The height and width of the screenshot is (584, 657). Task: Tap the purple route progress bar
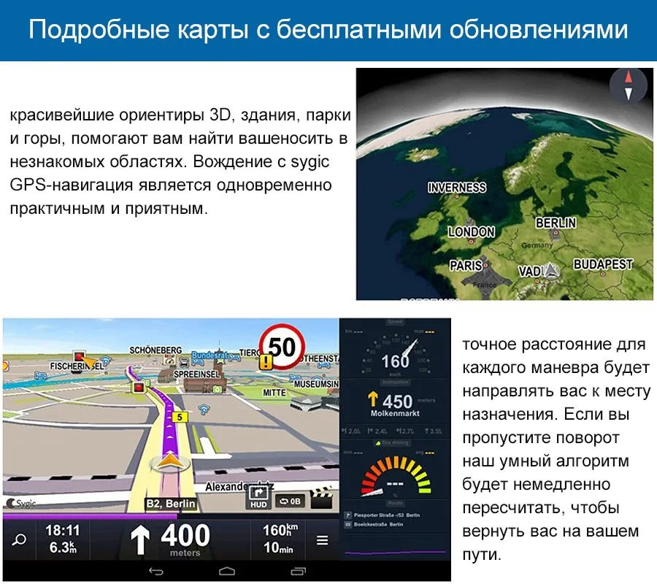(90, 517)
